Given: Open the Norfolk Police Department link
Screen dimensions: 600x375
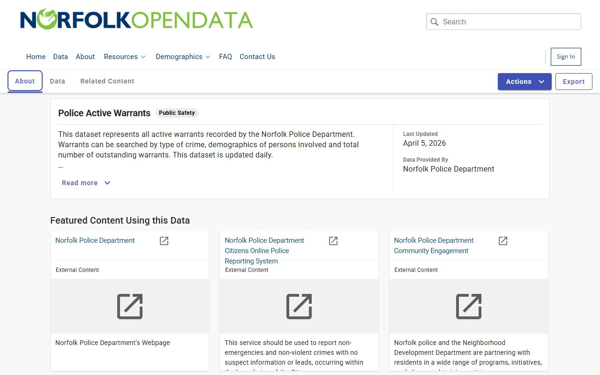Looking at the screenshot, I should click(95, 240).
